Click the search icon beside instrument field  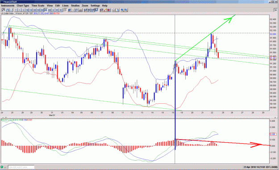(5, 167)
